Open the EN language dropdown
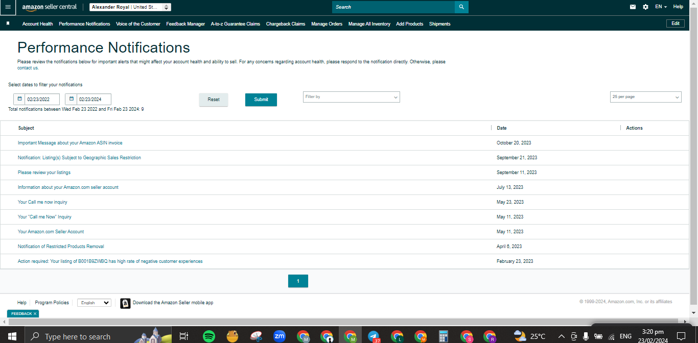Screen dimensions: 698x343 click(661, 7)
